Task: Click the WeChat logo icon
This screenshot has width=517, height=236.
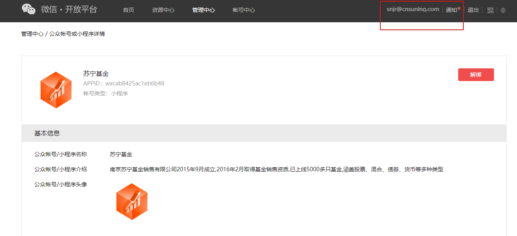Action: (29, 9)
